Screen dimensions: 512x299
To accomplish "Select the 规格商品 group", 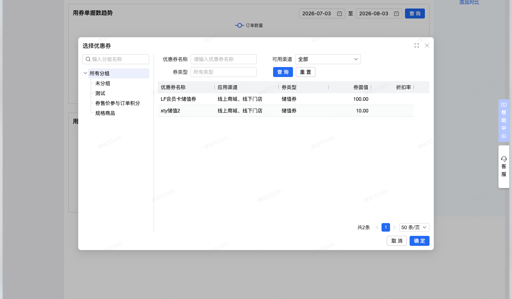I will 105,113.
